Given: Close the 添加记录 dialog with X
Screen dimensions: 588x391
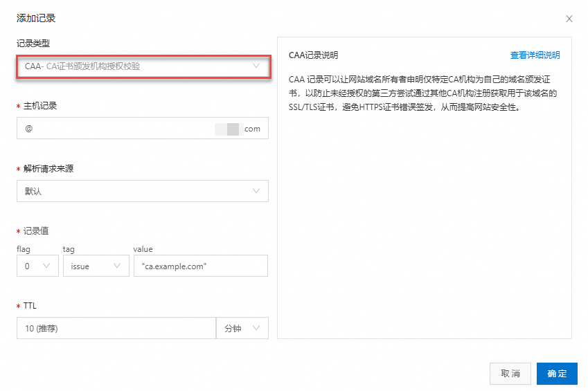Looking at the screenshot, I should 569,19.
